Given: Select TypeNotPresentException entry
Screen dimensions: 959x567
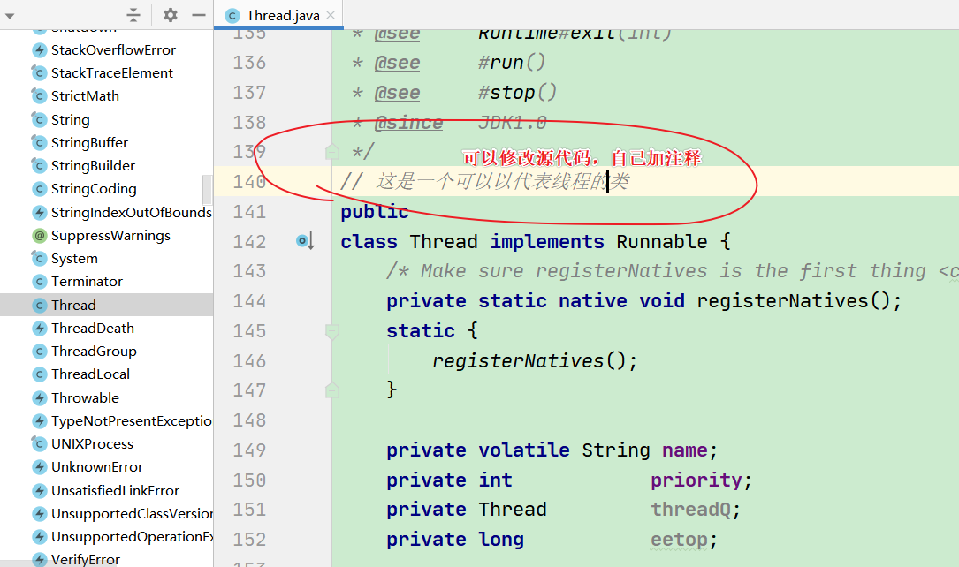Looking at the screenshot, I should [x=132, y=421].
